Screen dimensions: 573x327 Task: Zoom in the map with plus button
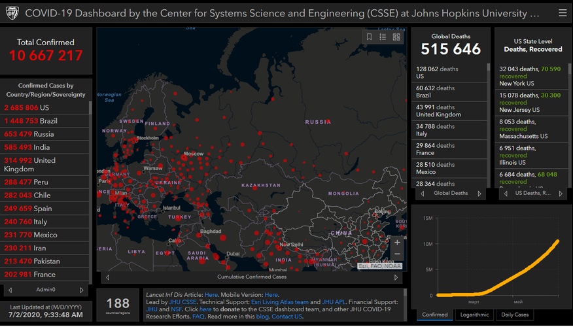click(397, 243)
